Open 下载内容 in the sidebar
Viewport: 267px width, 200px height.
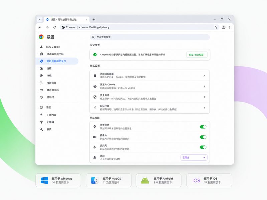tap(57, 115)
